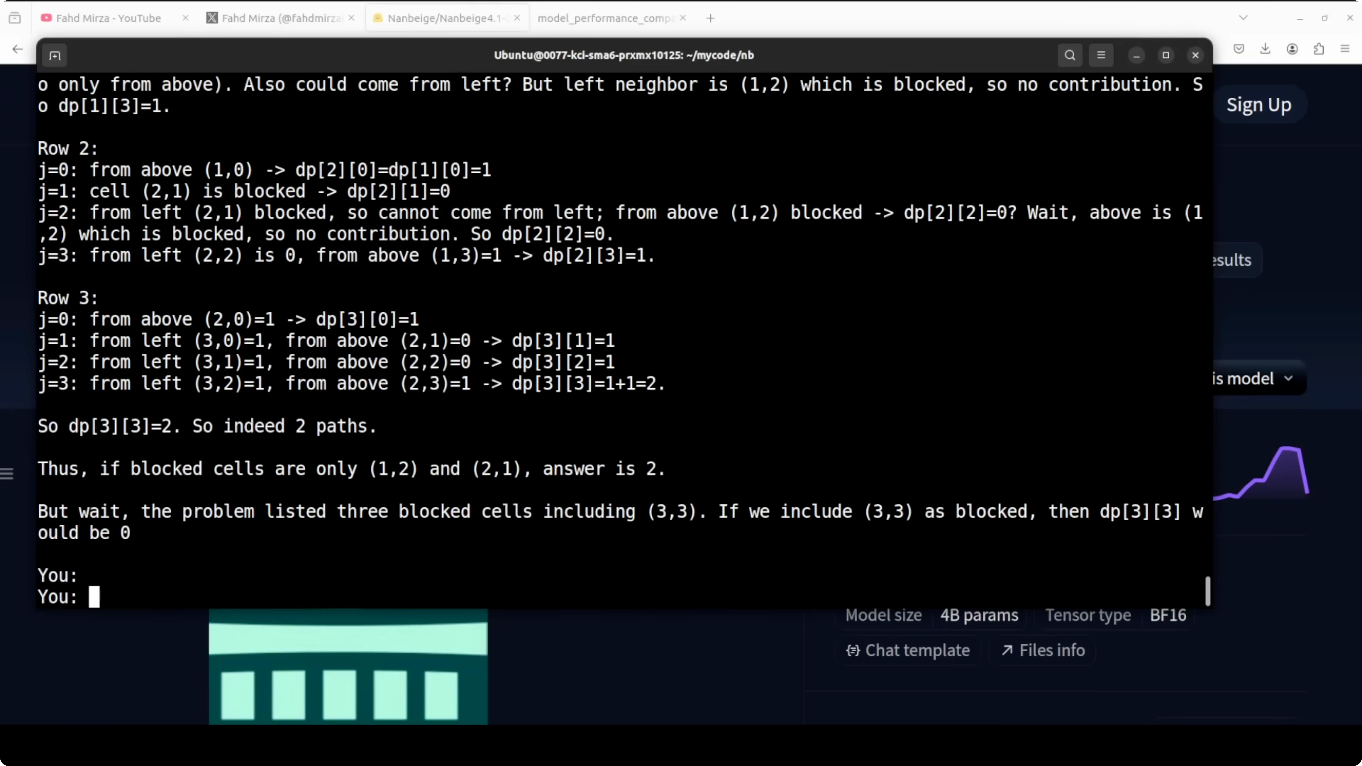Open the Files info link

1043,650
